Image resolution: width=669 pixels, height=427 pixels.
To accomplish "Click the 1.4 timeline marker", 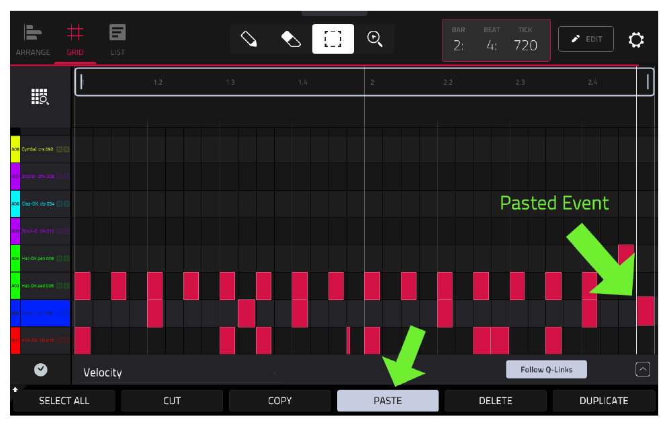I will [302, 82].
